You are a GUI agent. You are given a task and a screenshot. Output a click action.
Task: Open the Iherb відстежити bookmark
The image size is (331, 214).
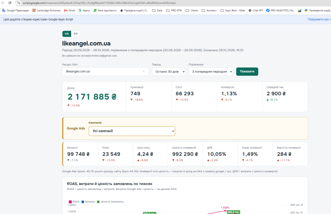105,10
